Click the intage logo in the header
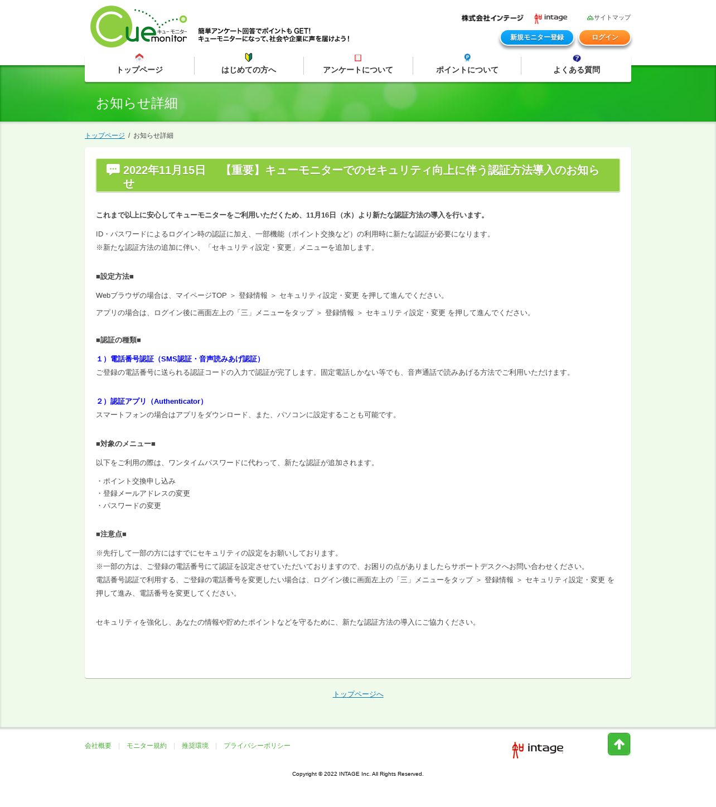Image resolution: width=716 pixels, height=807 pixels. (x=550, y=18)
